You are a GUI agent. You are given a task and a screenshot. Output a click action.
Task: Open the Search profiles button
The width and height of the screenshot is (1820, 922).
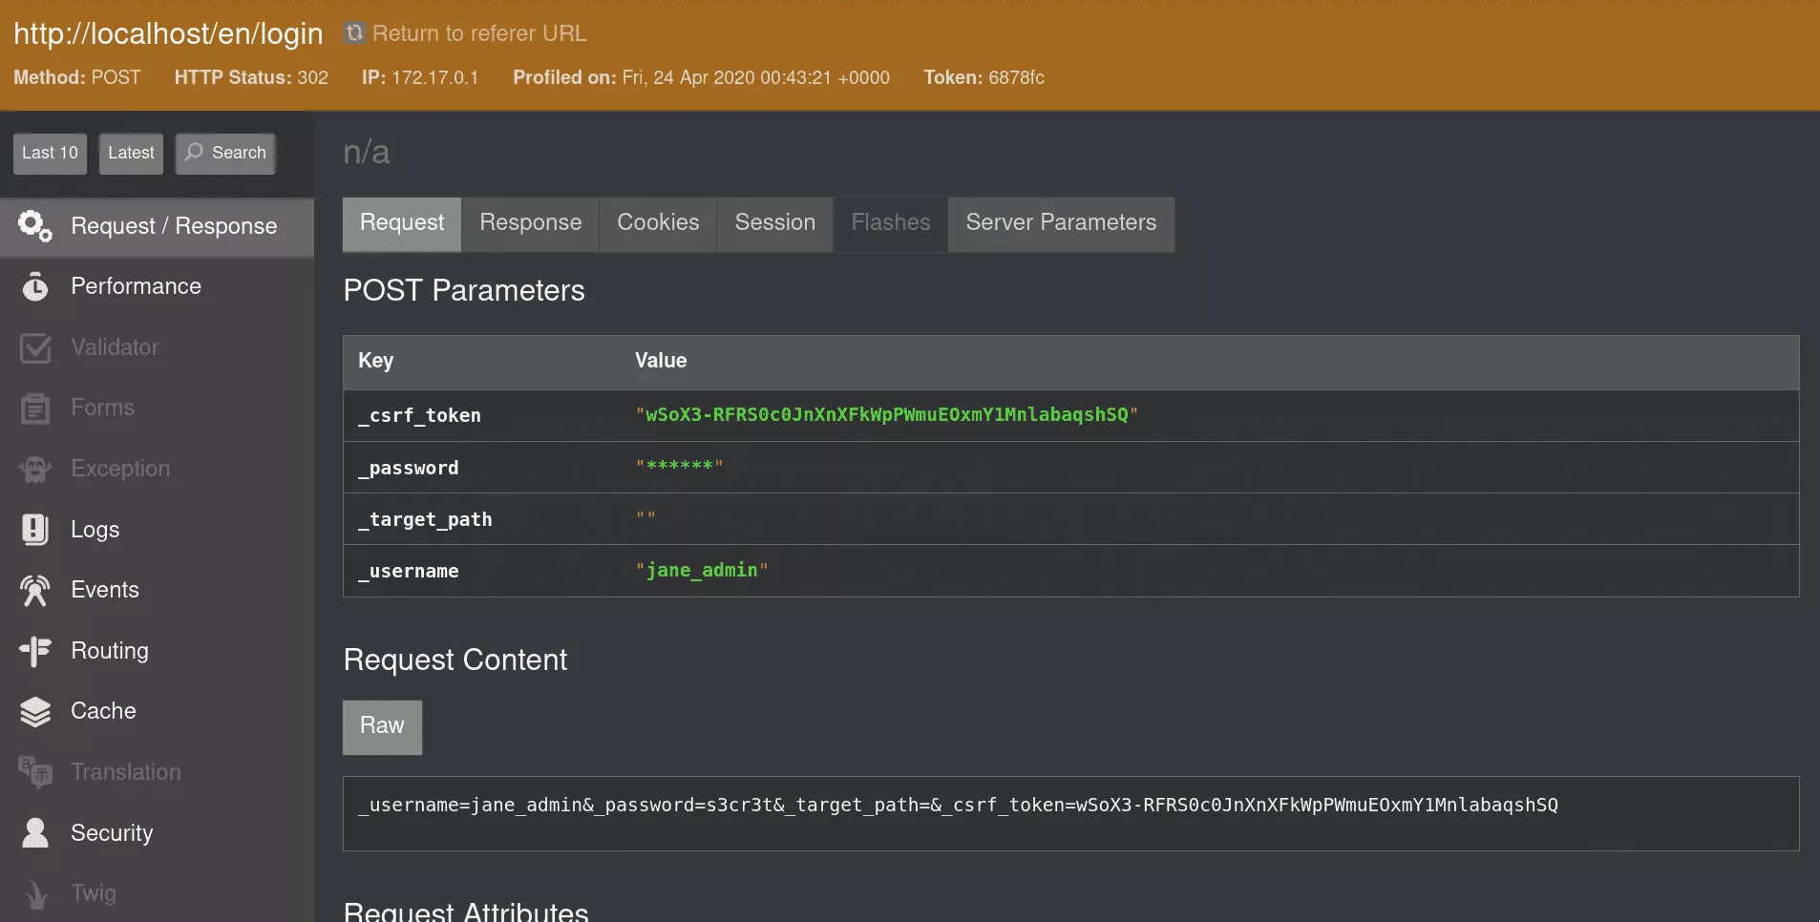[225, 153]
